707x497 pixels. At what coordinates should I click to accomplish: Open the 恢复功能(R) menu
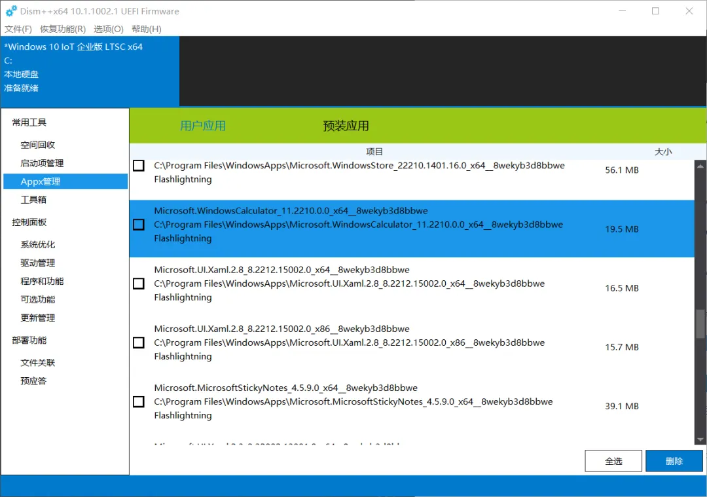63,29
